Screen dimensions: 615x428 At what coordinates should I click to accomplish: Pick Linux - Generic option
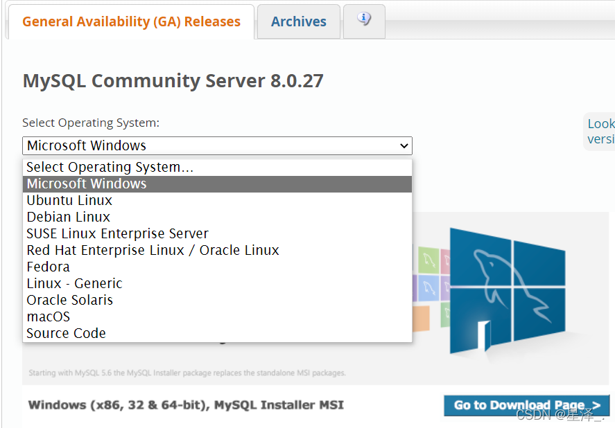[74, 283]
